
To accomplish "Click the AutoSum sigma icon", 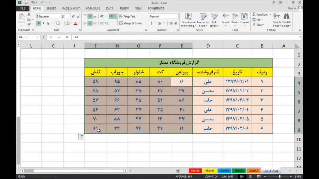I will [x=254, y=15].
